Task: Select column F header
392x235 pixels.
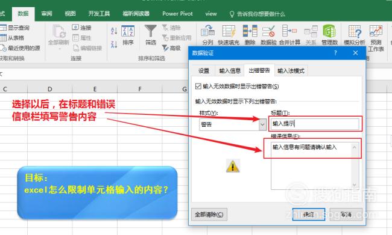Action: point(140,89)
